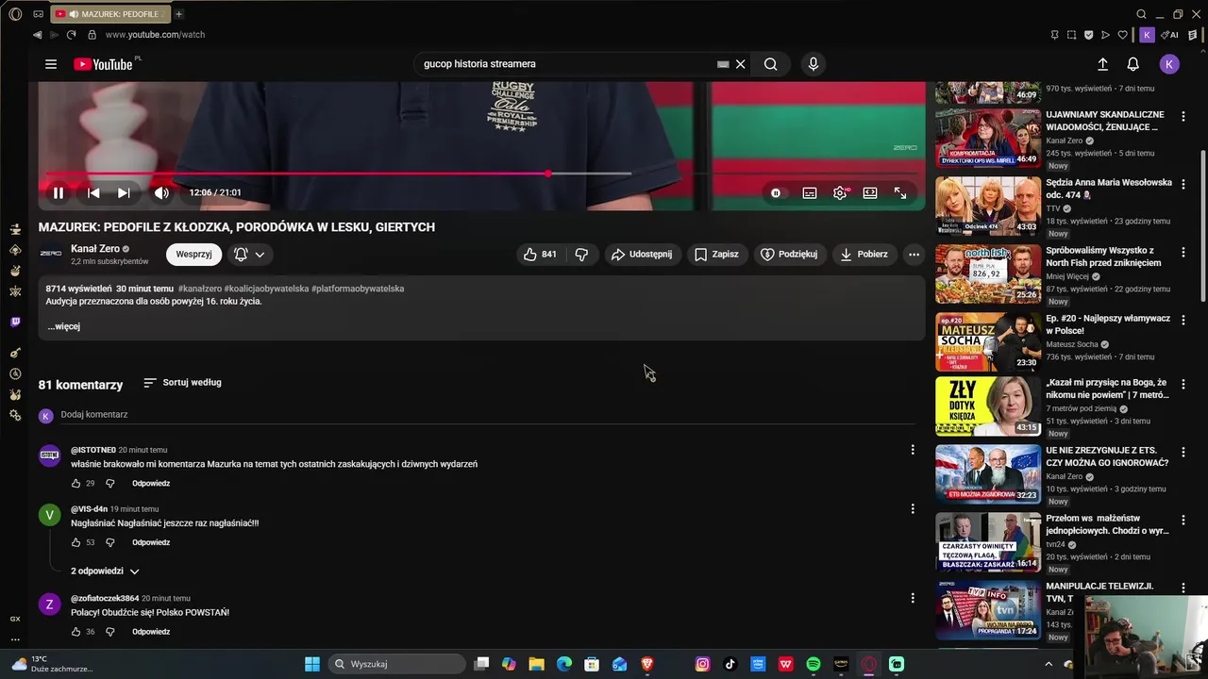Screen dimensions: 1208x679
Task: Dislike the Mazurek video
Action: (581, 254)
